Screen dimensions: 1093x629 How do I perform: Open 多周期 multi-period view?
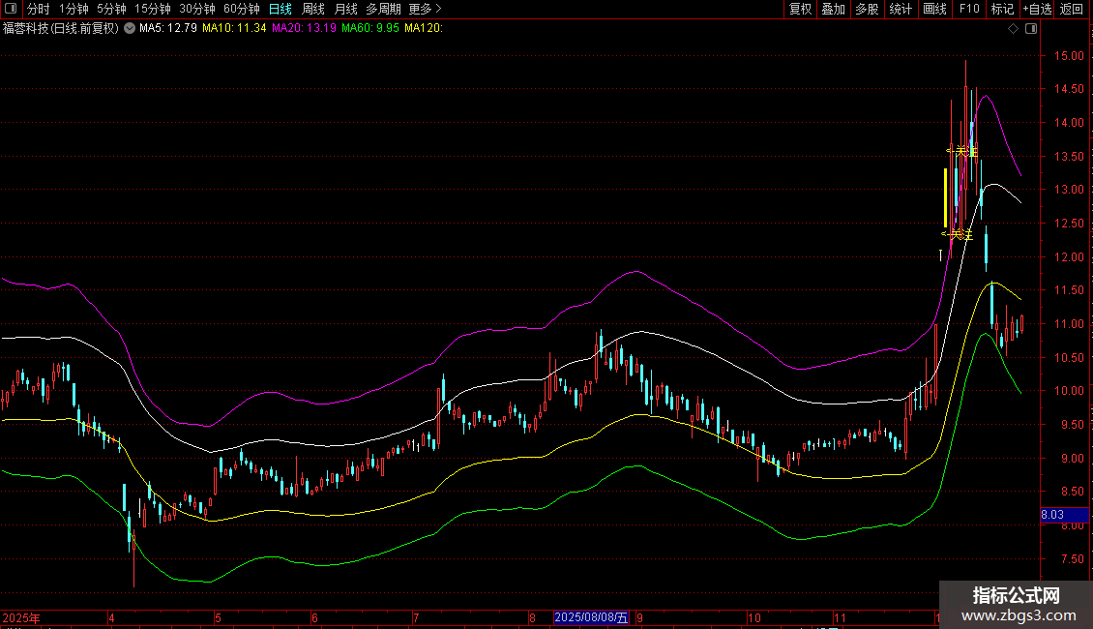click(x=382, y=9)
